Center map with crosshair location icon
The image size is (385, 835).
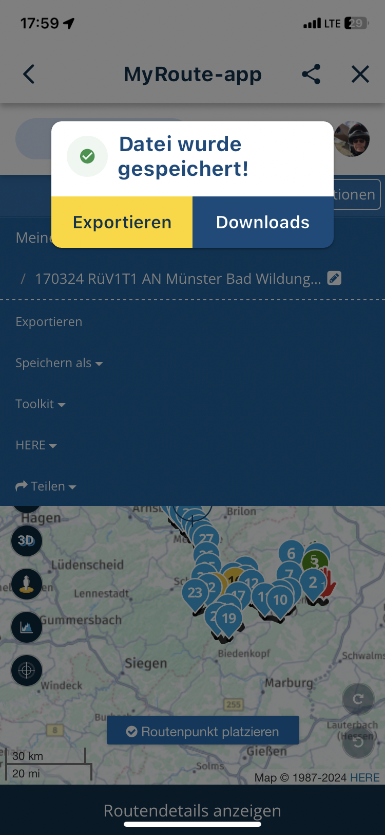coord(27,670)
